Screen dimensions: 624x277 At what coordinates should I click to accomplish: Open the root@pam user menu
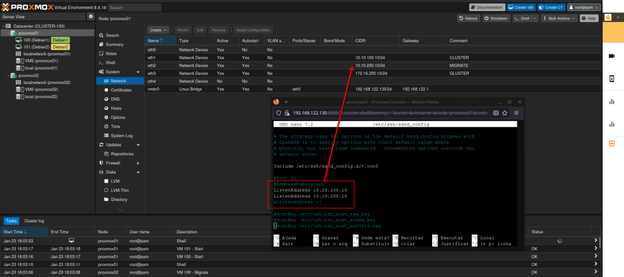pos(583,7)
